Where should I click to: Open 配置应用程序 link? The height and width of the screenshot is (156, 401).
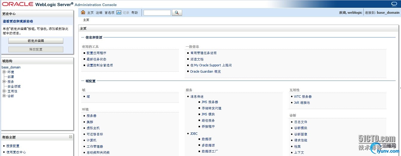96,53
